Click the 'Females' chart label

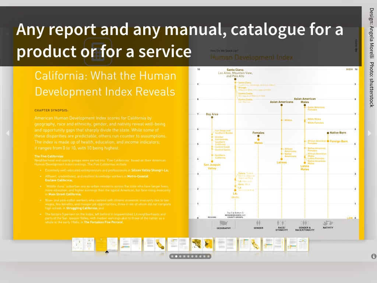point(258,133)
